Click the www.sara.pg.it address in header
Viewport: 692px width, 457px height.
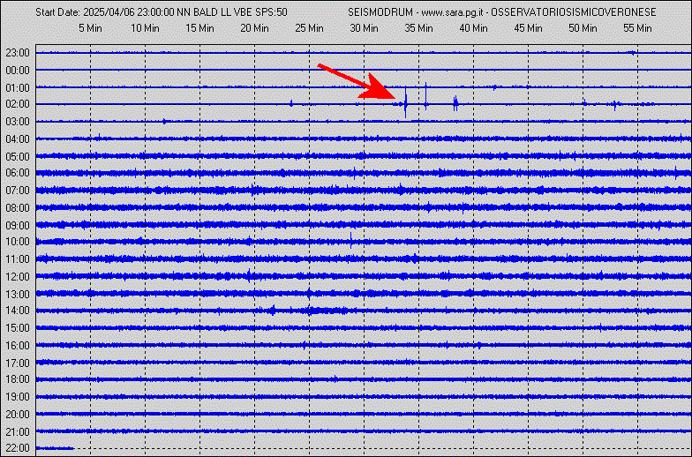[451, 12]
